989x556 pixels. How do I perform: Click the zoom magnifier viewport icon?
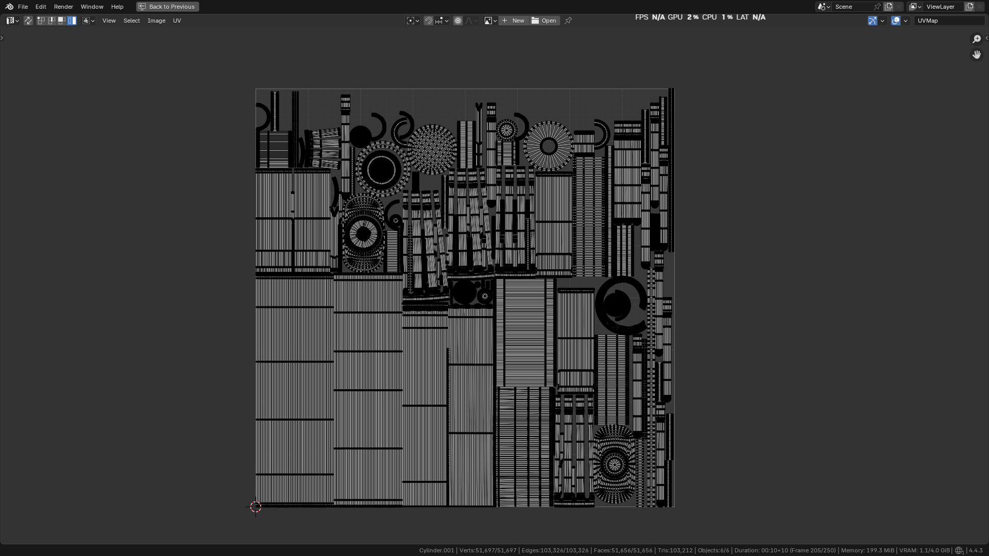(976, 39)
